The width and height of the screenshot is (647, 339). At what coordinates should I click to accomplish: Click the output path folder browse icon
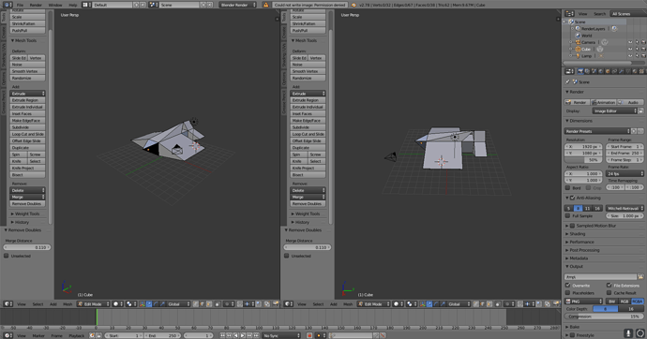[640, 277]
